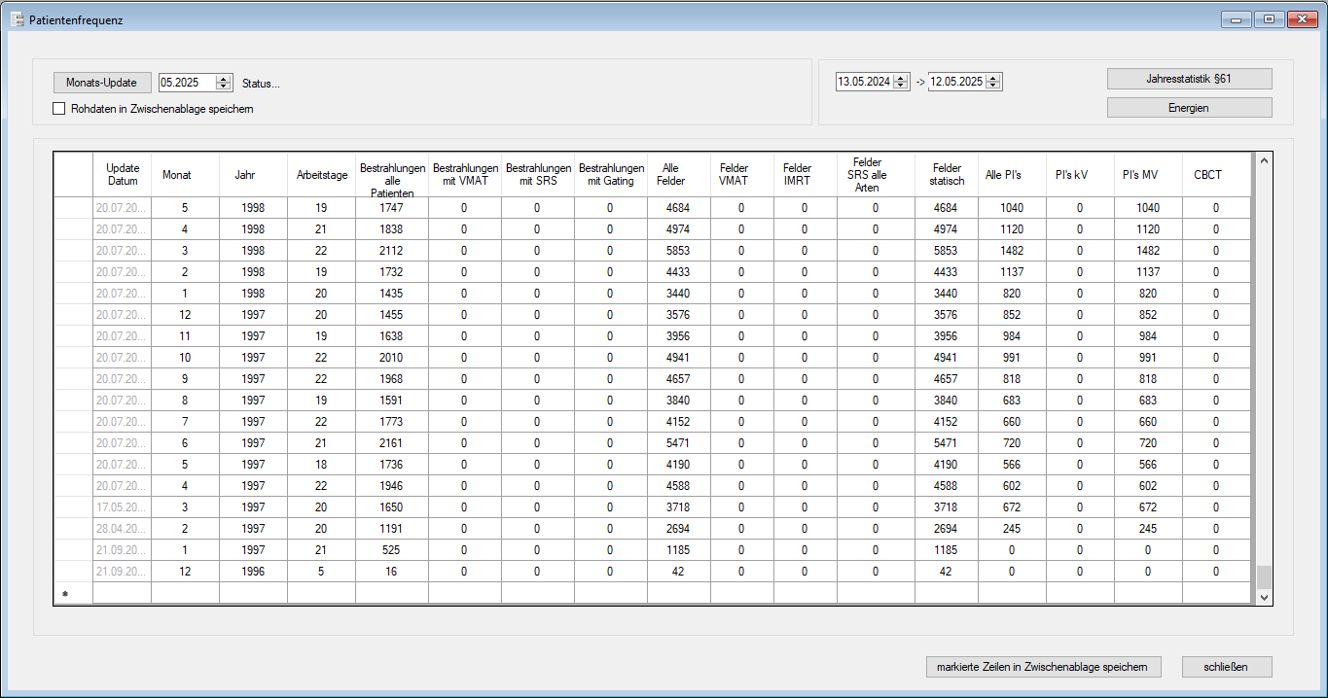Click the Energien button
This screenshot has width=1328, height=698.
[x=1189, y=108]
